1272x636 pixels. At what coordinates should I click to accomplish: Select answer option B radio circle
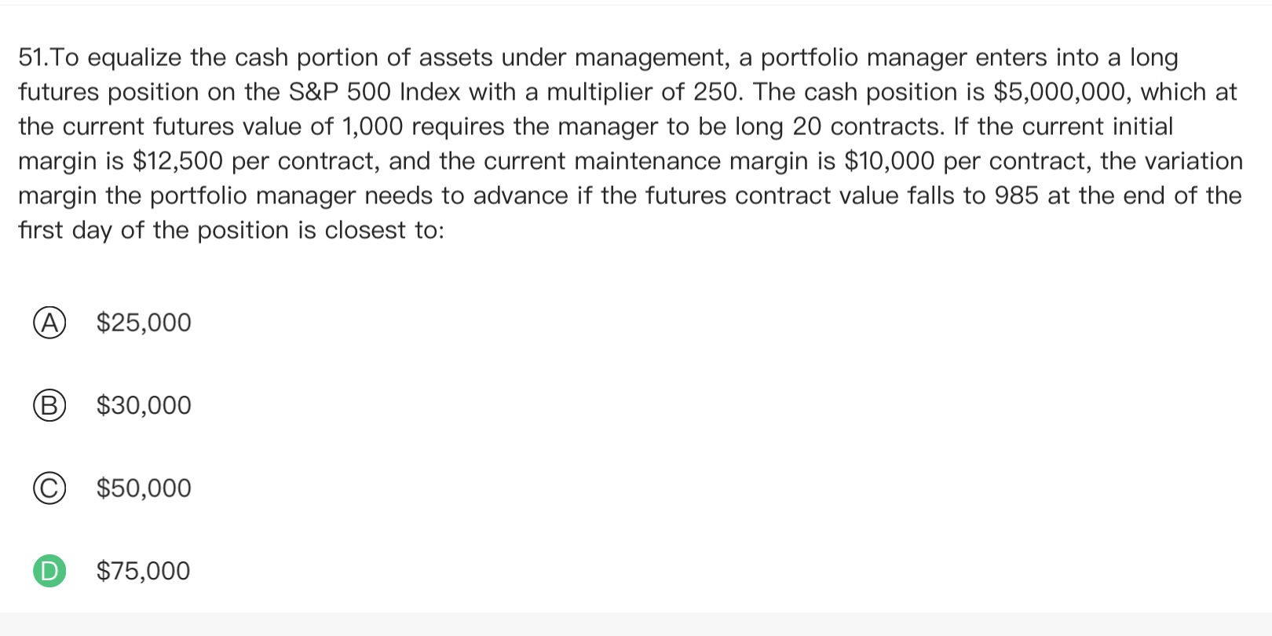point(49,405)
